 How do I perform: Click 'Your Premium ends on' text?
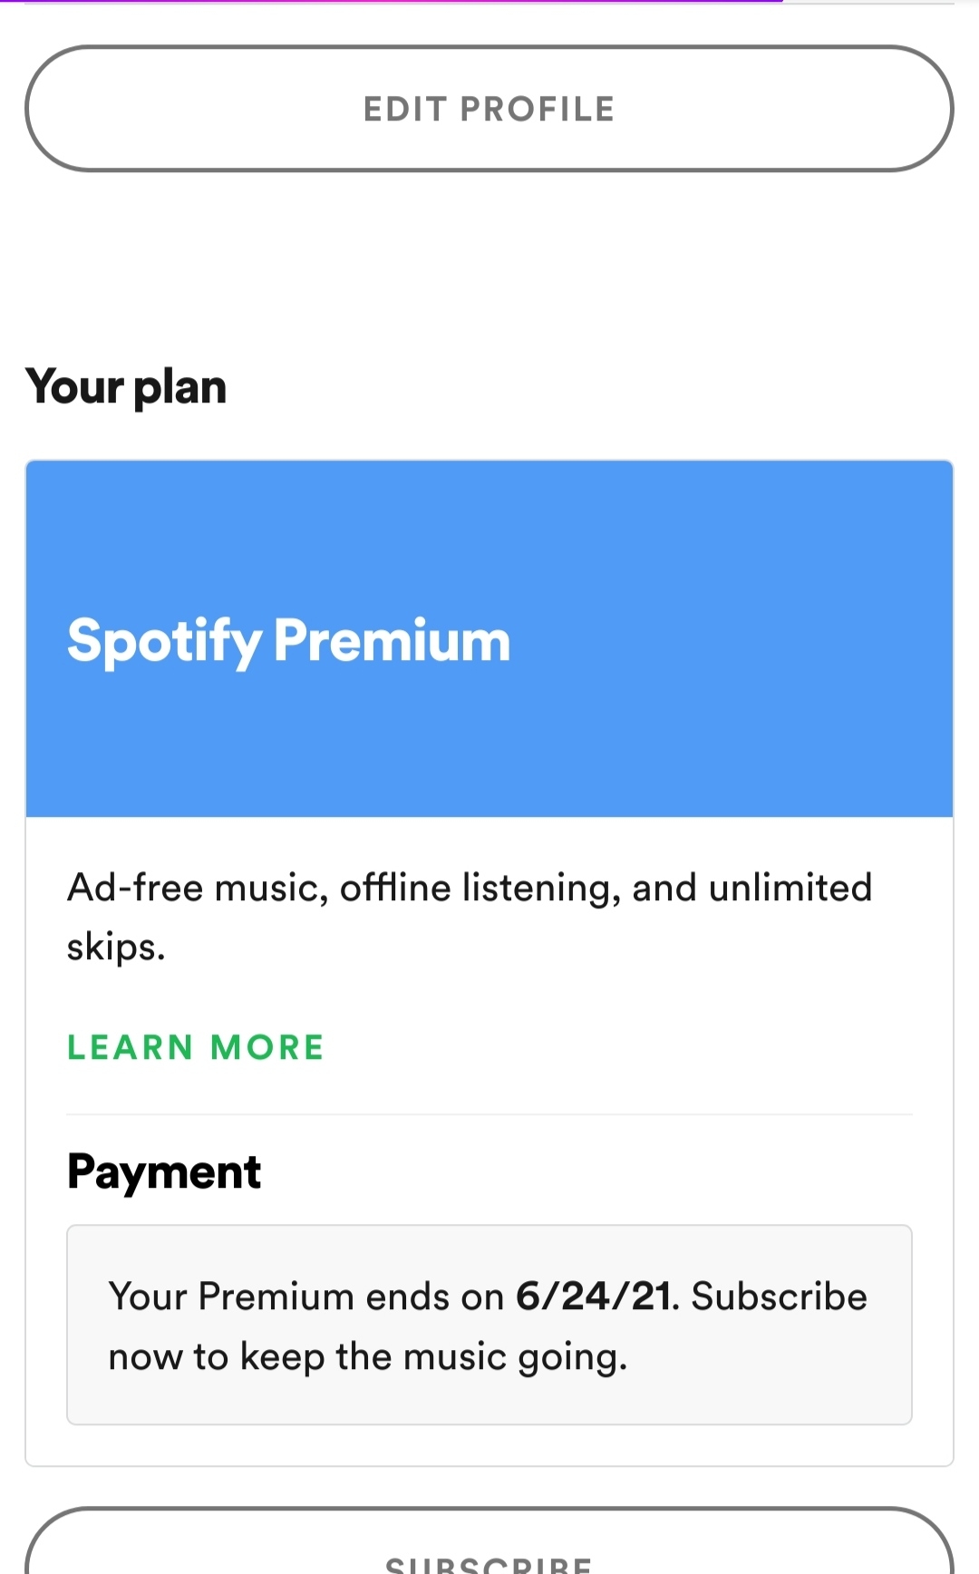305,1297
